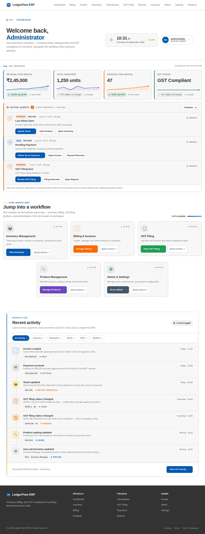Dismiss the Low Stock Alert
This screenshot has width=205, height=534.
pyautogui.click(x=192, y=118)
